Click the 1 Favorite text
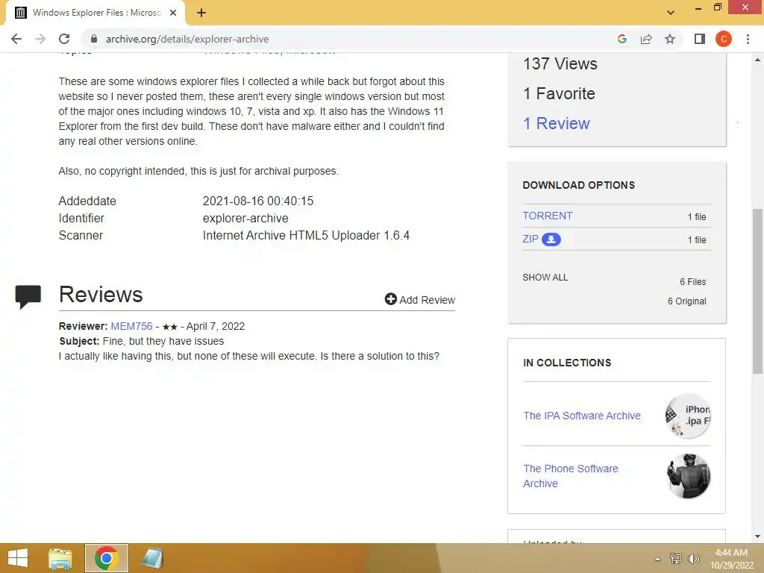Image resolution: width=764 pixels, height=573 pixels. 559,93
